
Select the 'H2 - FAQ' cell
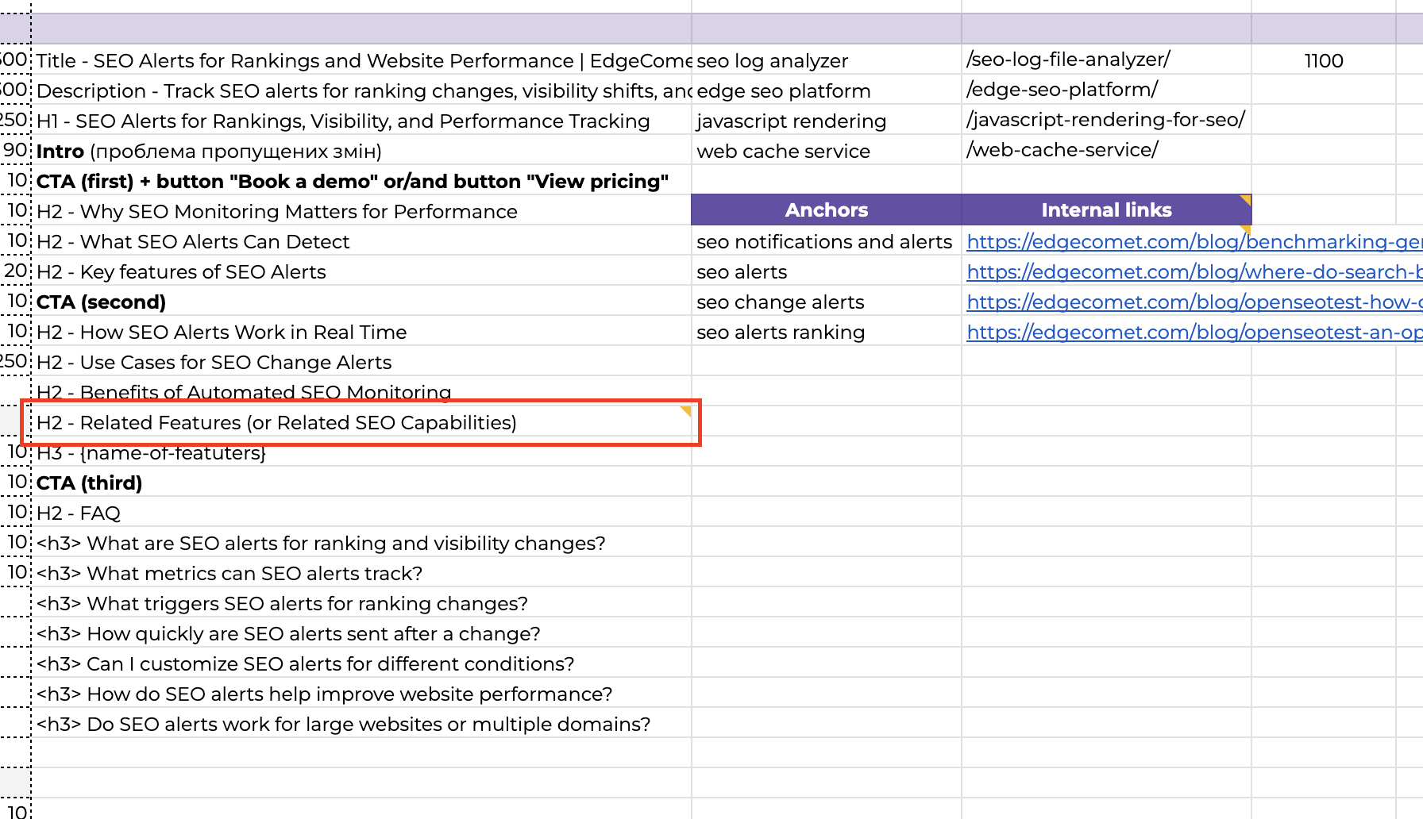coord(361,513)
